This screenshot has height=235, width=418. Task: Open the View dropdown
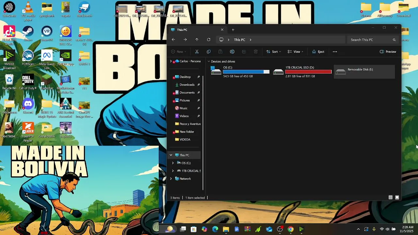(296, 52)
